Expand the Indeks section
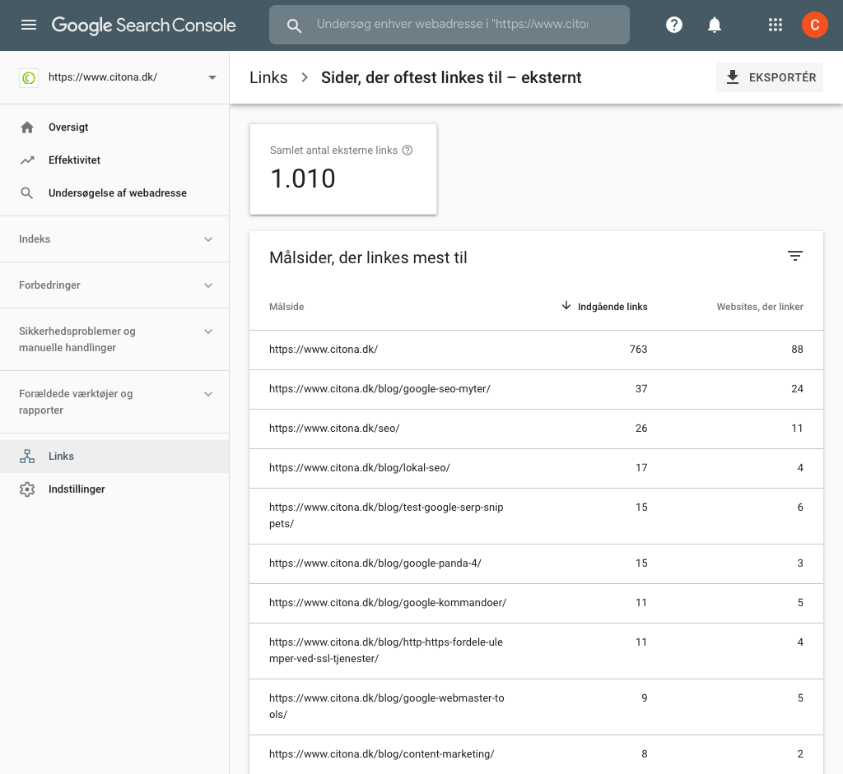This screenshot has width=843, height=774. (114, 239)
